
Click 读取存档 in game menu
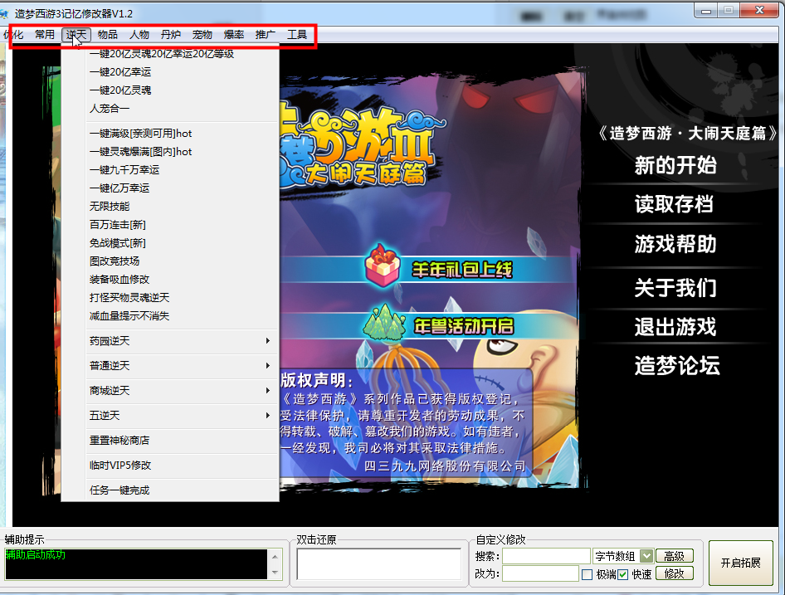675,204
